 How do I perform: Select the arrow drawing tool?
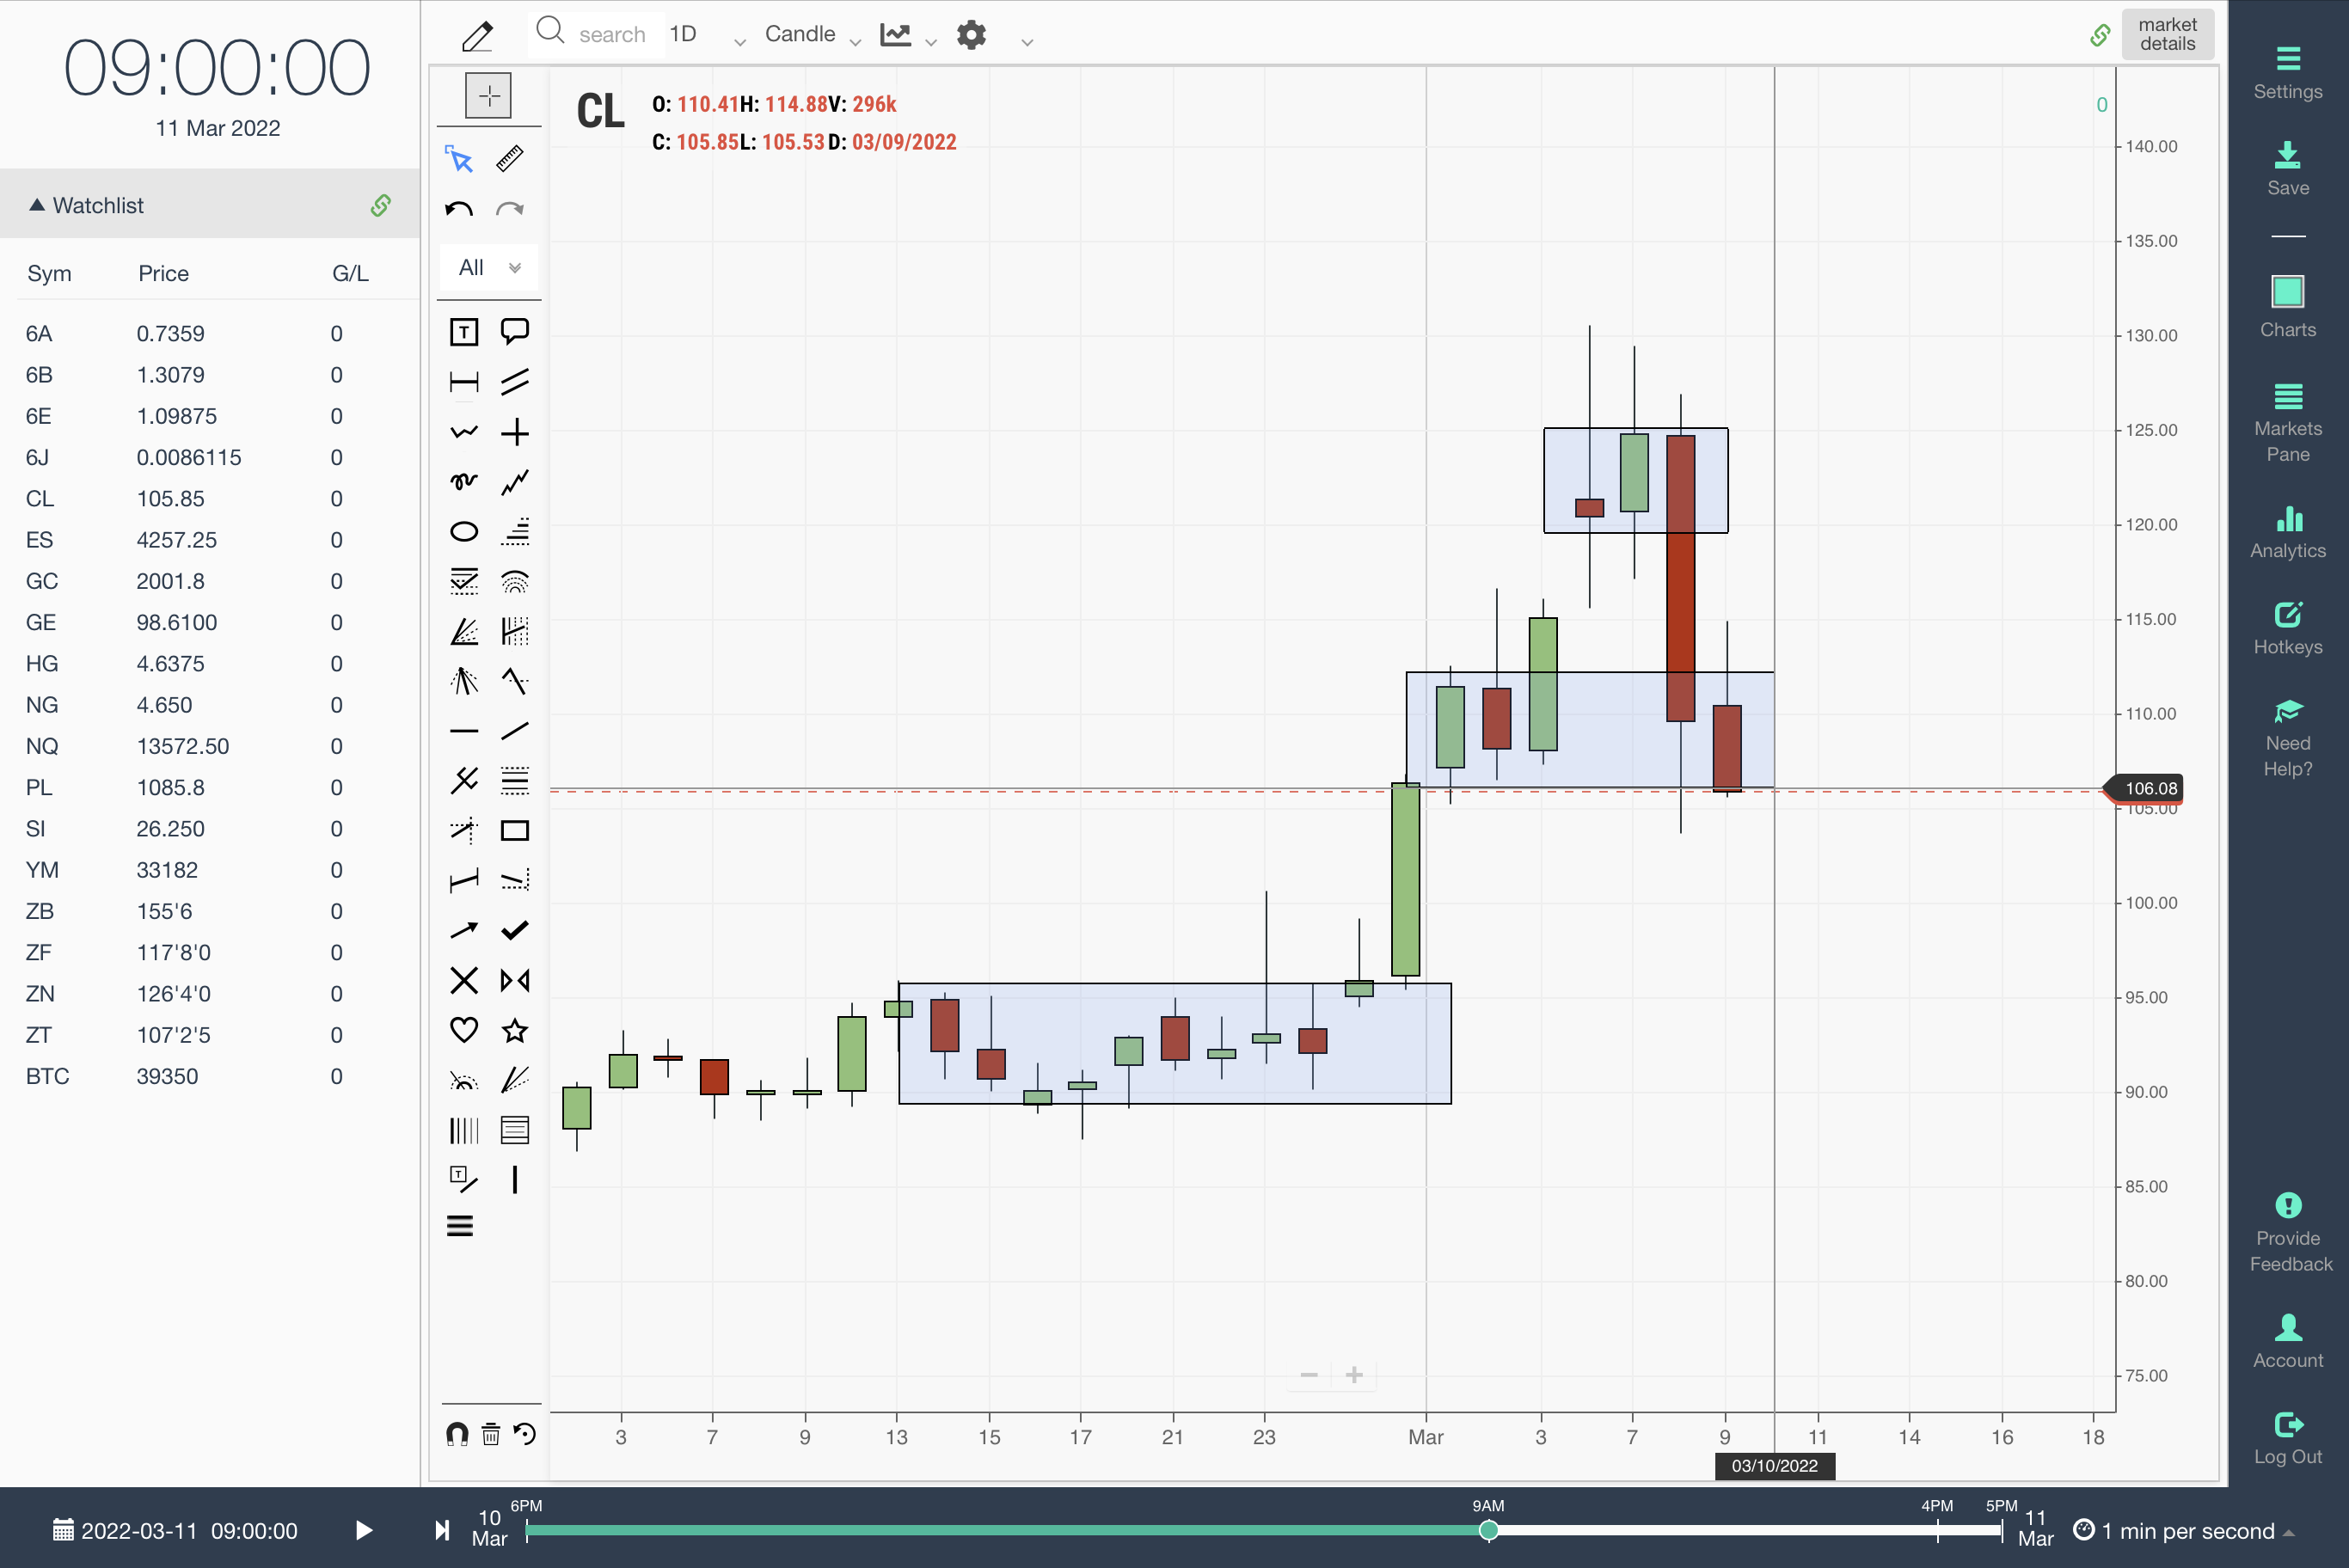(464, 930)
